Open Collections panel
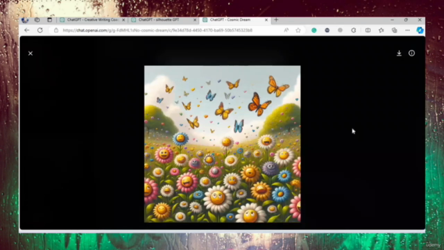Image resolution: width=444 pixels, height=250 pixels. (394, 31)
